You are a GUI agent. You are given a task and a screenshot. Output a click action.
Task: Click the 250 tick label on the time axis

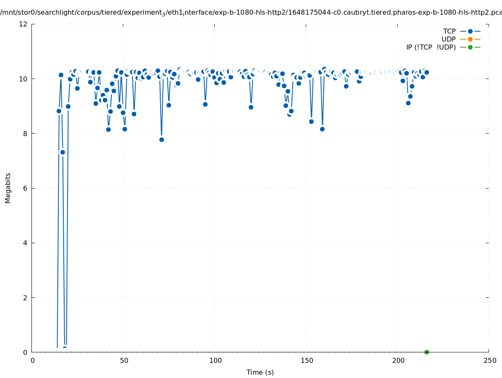pyautogui.click(x=489, y=360)
